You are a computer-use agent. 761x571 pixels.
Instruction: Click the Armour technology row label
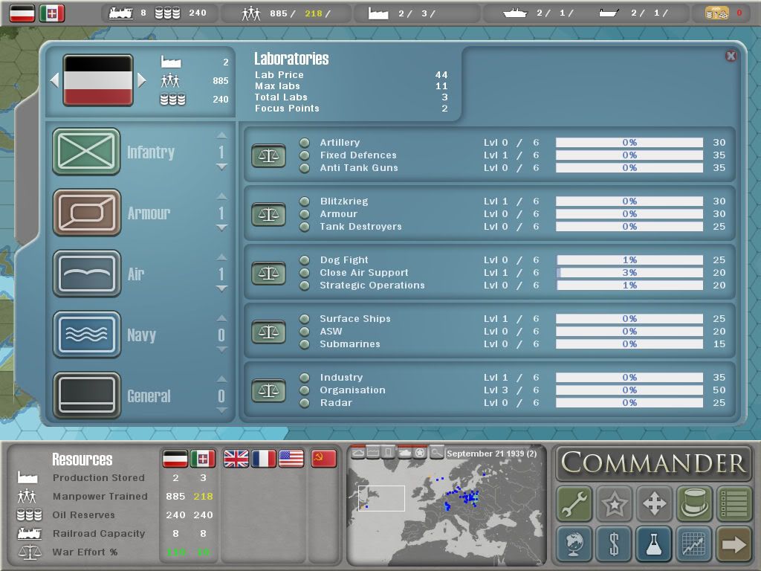click(338, 214)
